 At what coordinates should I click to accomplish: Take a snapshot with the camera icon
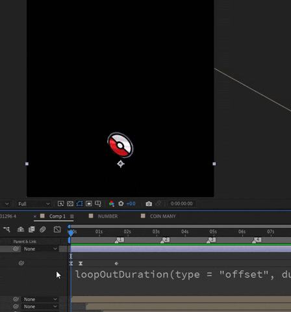[149, 203]
